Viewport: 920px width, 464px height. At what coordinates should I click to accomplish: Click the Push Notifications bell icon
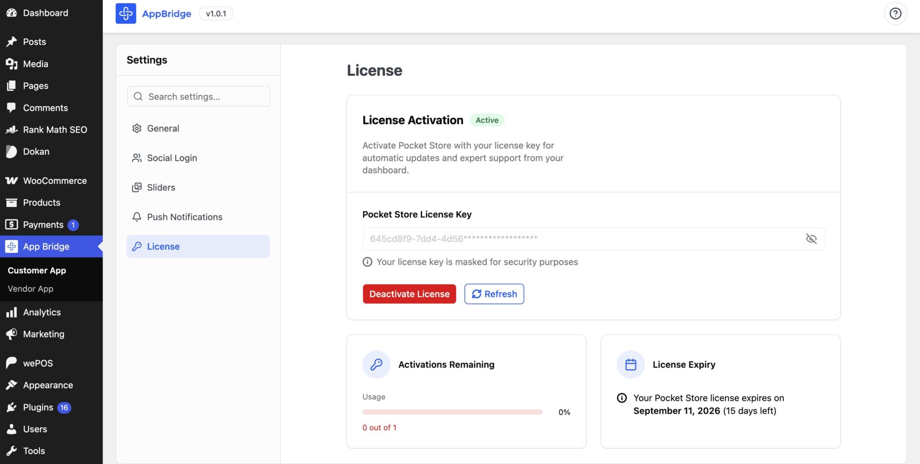(137, 217)
